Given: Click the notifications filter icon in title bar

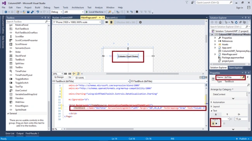Looking at the screenshot, I should tap(187, 3).
